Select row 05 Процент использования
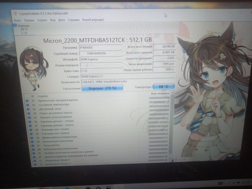252x189 pixels. [x=99, y=116]
